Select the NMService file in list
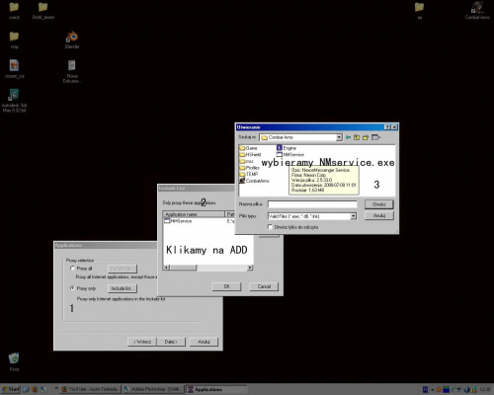This screenshot has width=494, height=395. coord(290,154)
